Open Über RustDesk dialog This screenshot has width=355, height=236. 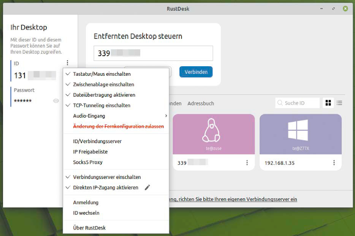click(116, 228)
